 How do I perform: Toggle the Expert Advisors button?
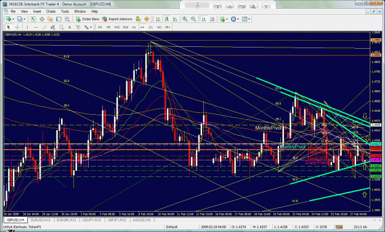tap(118, 19)
